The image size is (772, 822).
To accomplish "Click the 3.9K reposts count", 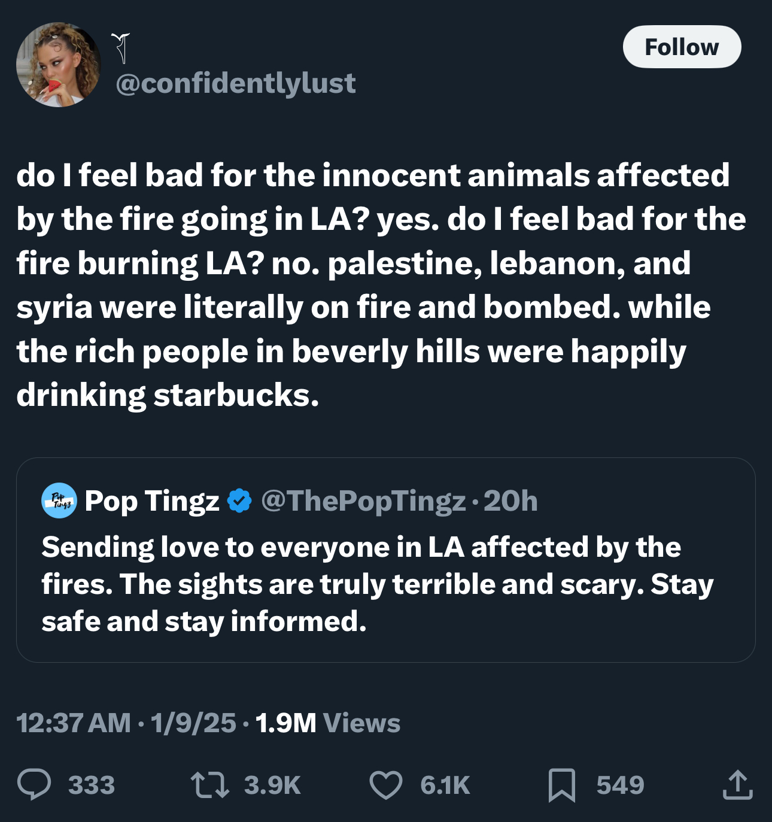I will coord(272,785).
